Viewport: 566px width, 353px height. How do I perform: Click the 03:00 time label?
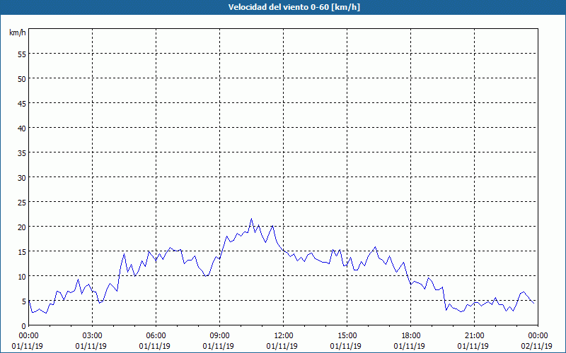[x=93, y=335]
